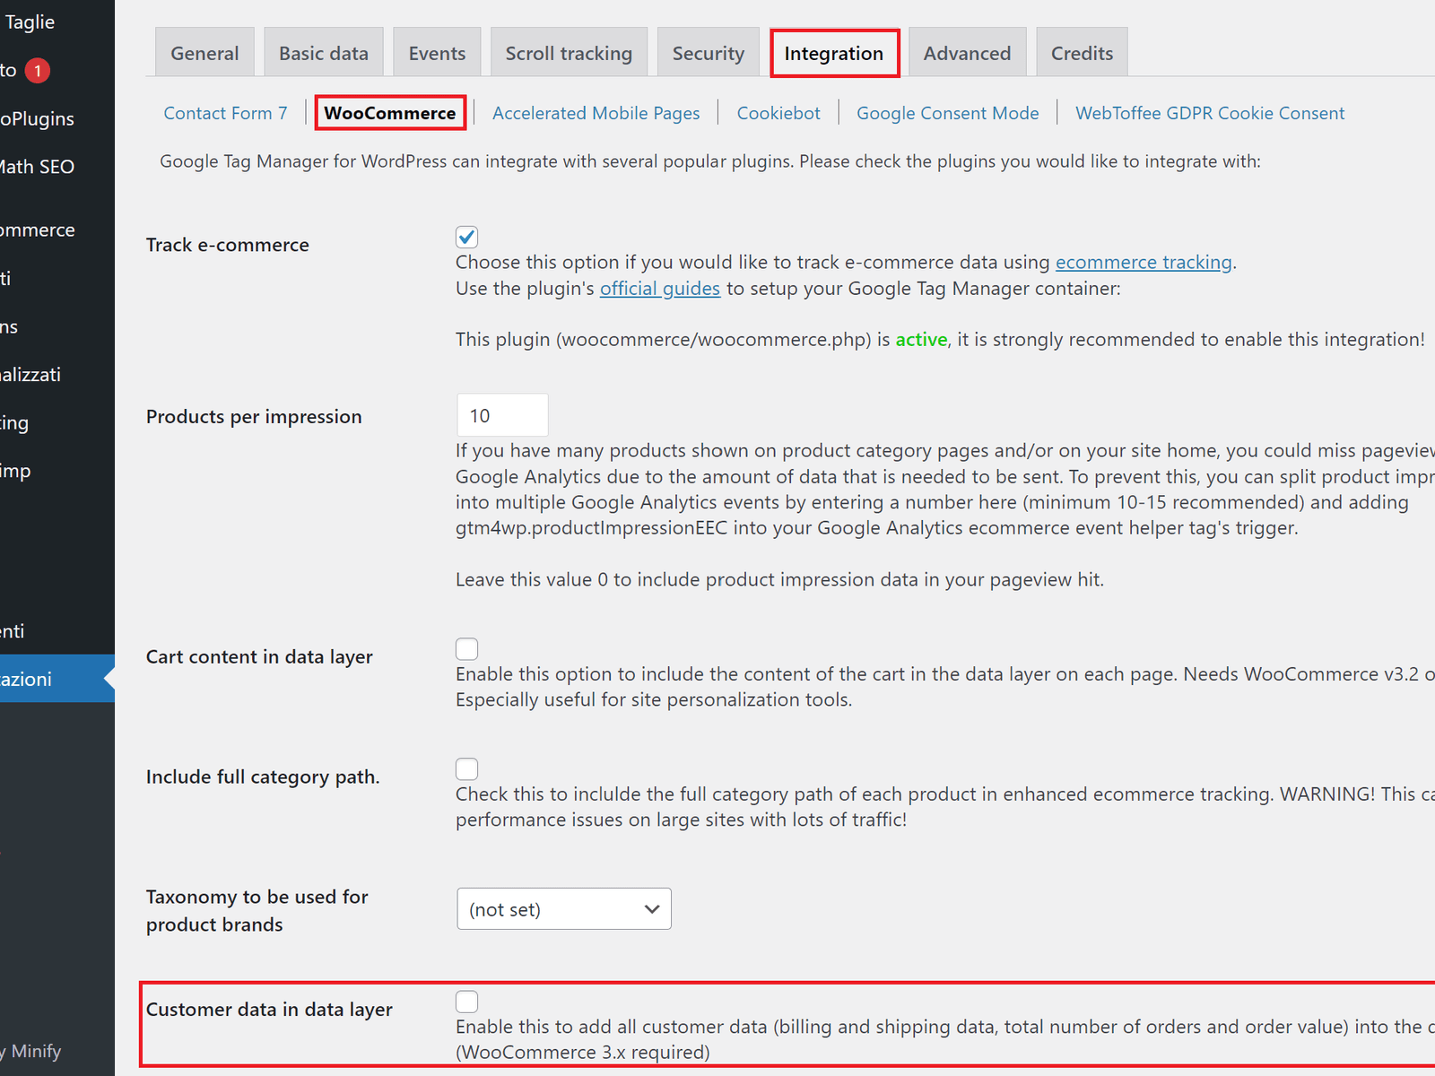This screenshot has height=1076, width=1435.
Task: Open the ecommerce tracking link
Action: pos(1143,263)
